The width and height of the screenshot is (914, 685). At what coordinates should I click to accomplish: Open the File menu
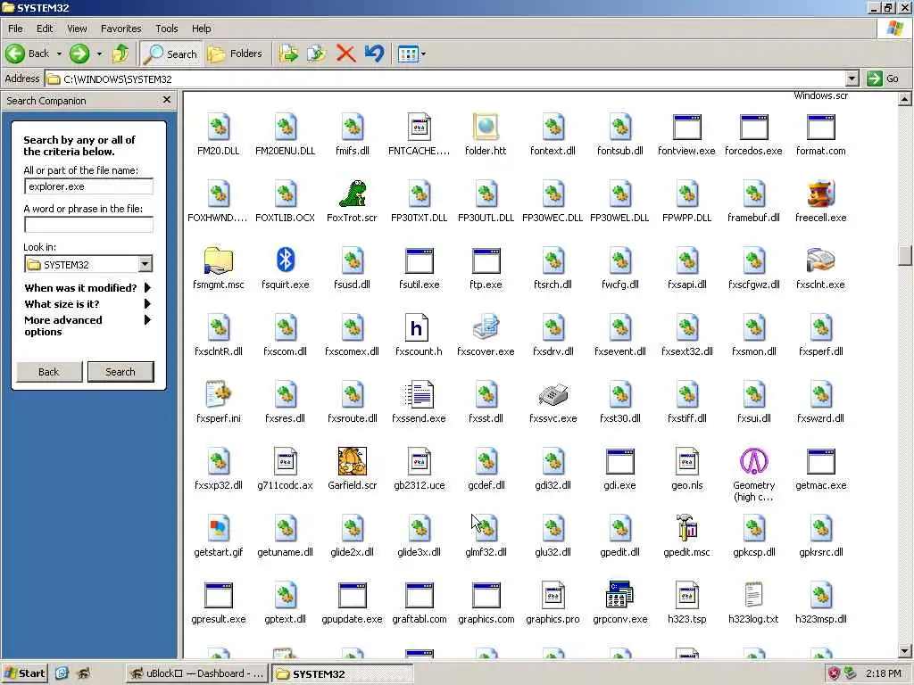click(15, 29)
